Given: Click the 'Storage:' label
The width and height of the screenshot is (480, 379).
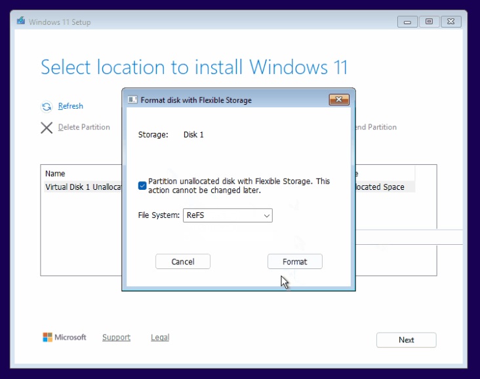Looking at the screenshot, I should (x=153, y=135).
